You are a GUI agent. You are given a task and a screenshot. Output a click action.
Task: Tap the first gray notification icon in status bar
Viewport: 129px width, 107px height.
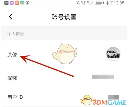coord(6,3)
